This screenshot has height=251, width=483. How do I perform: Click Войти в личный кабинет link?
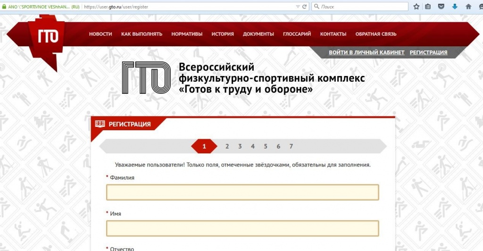366,52
